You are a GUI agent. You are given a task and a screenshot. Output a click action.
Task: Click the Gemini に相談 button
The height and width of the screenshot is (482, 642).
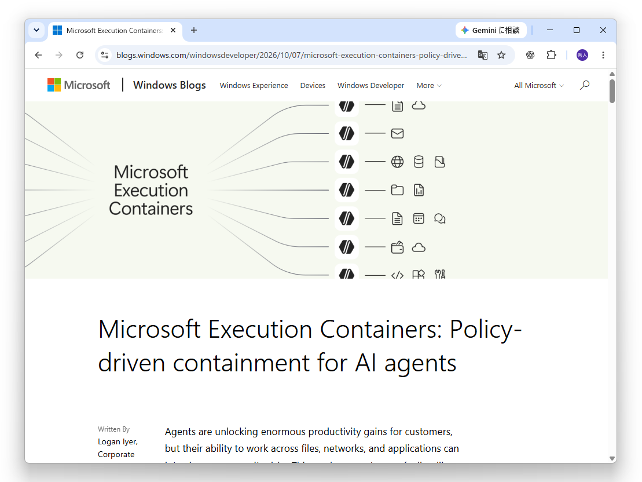491,30
